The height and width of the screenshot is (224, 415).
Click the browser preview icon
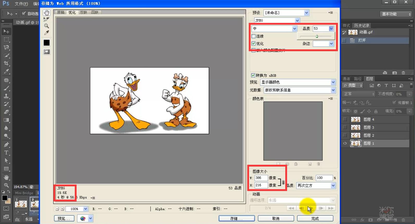83,219
